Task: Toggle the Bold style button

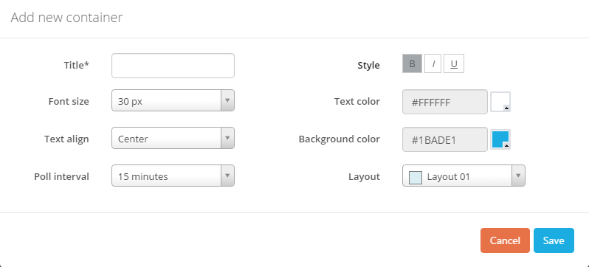Action: tap(412, 63)
